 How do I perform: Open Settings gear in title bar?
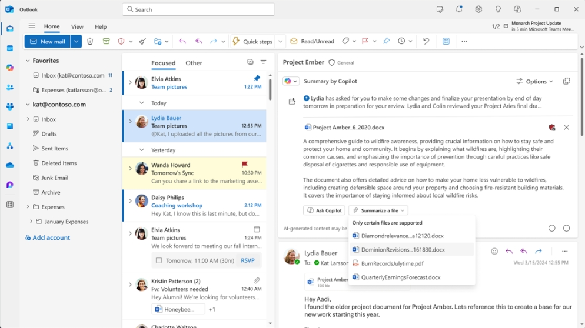point(478,9)
